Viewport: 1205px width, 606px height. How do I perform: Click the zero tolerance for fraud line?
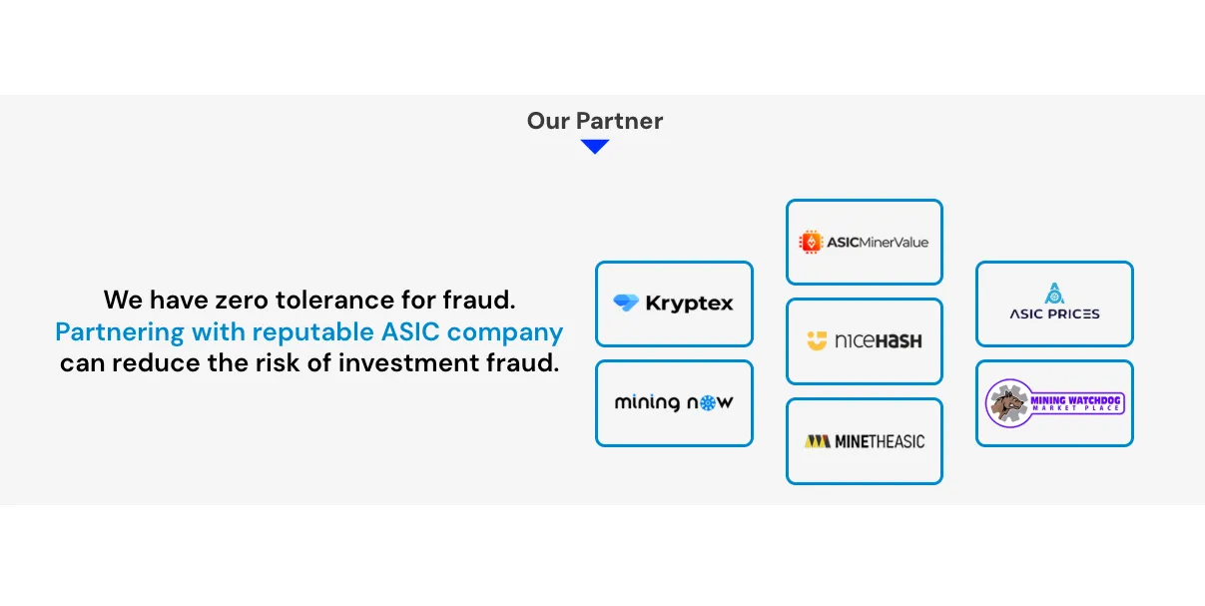pos(309,300)
